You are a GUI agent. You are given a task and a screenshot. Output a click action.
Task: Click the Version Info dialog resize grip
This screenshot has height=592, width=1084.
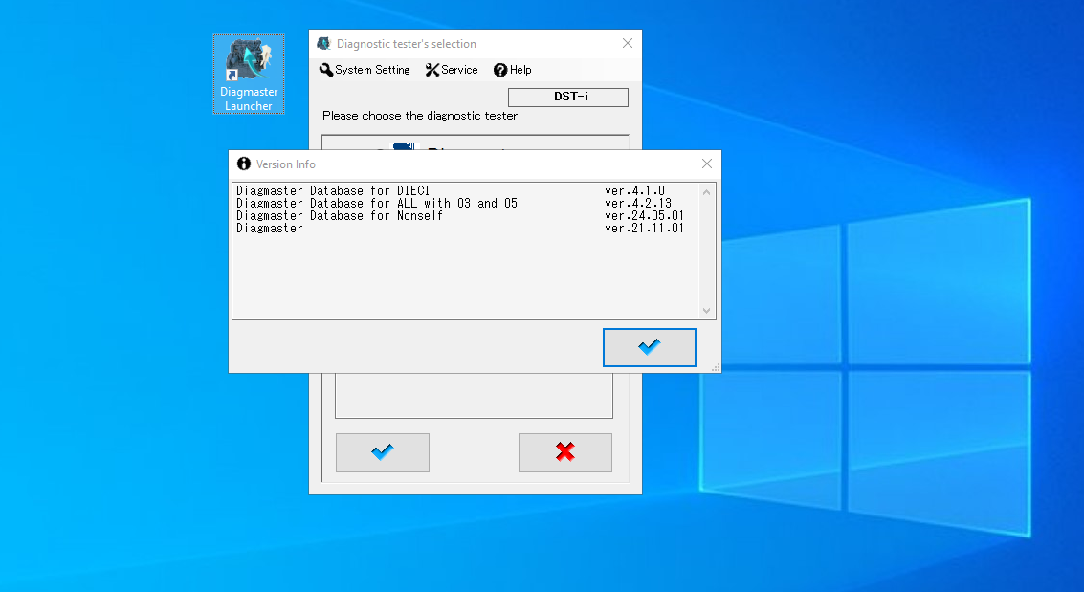point(716,367)
